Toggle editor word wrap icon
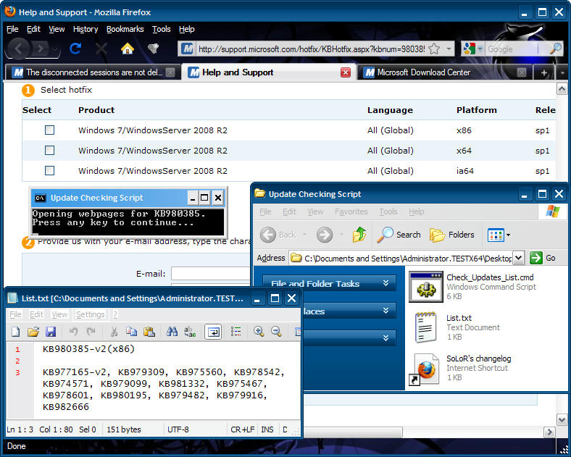Screen dimensions: 571x457 (213, 332)
